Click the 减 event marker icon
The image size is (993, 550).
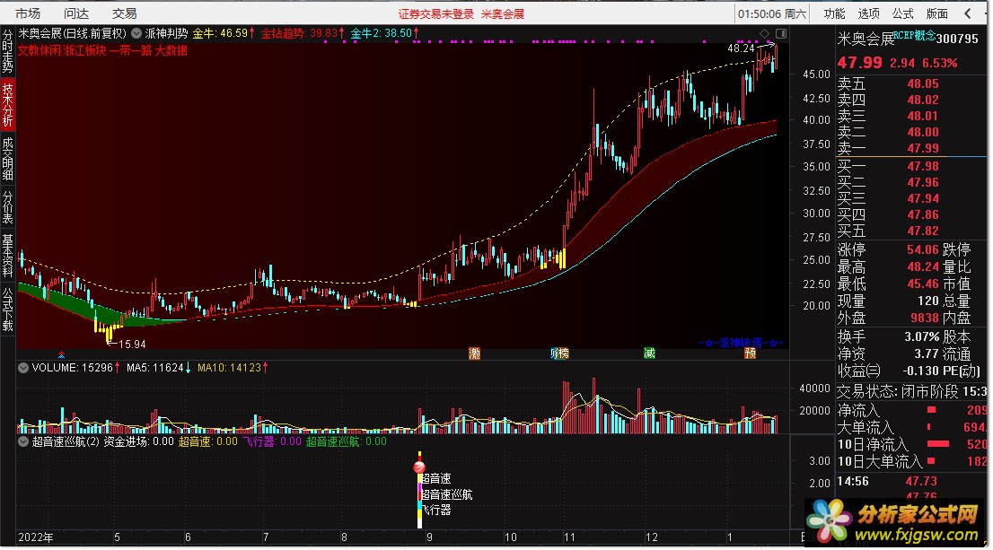tap(649, 354)
